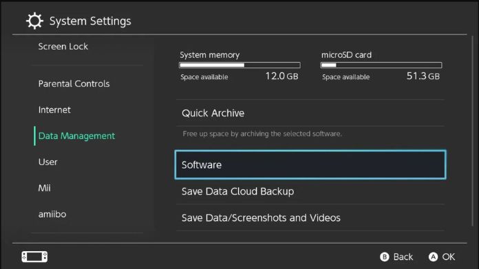Click the A button icon
Image resolution: width=479 pixels, height=269 pixels.
point(433,257)
